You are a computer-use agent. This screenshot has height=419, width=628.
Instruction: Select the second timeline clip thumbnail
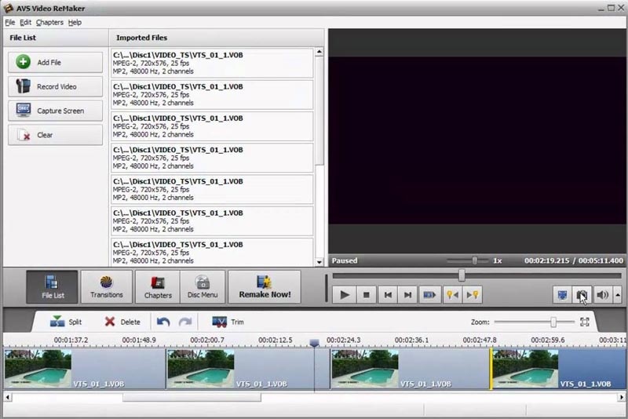point(201,369)
